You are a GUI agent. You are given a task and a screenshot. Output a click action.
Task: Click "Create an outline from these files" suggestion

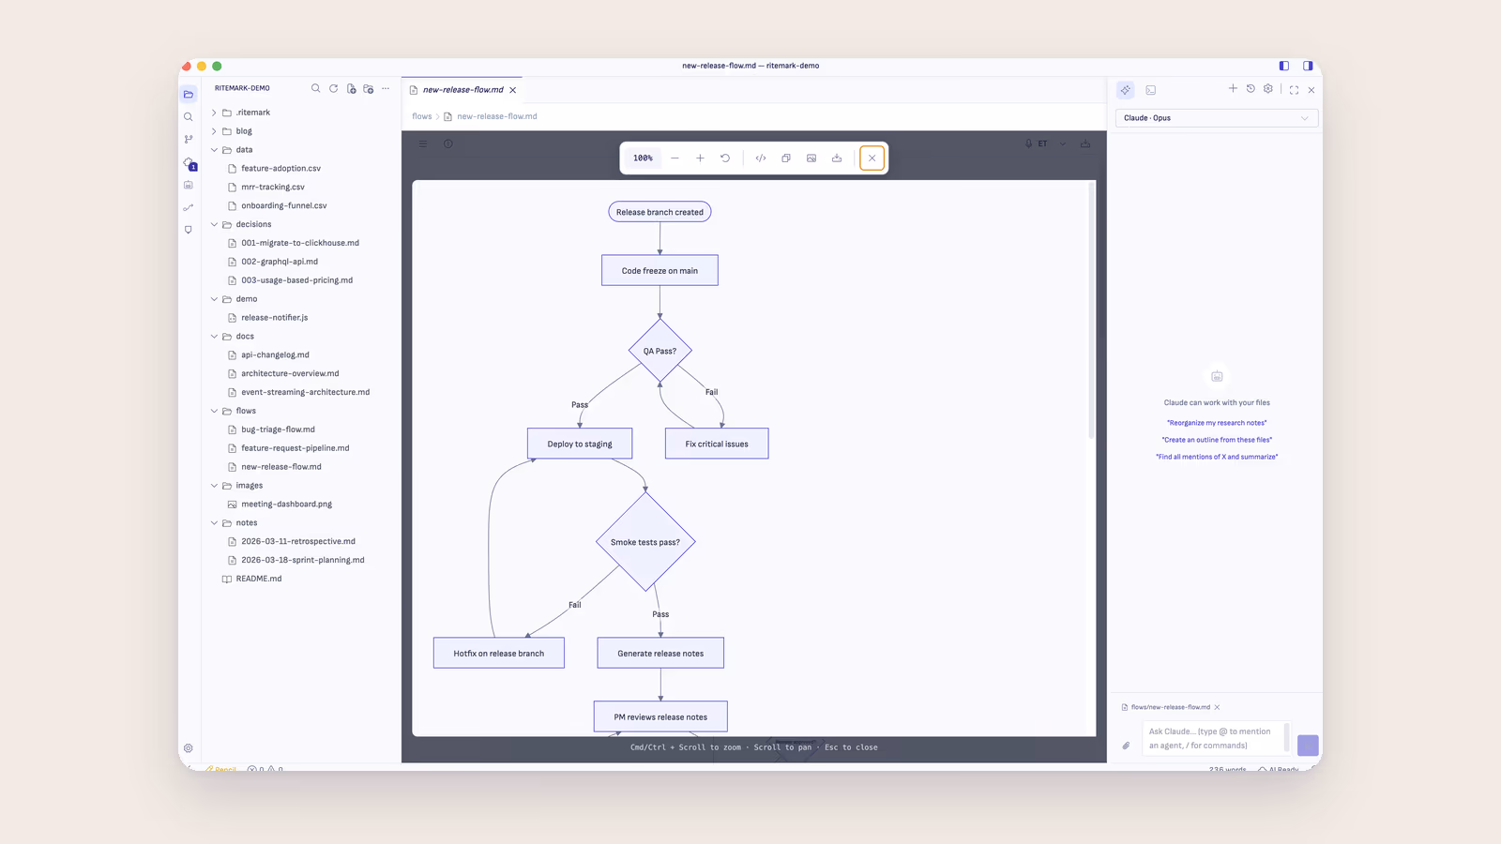point(1217,440)
